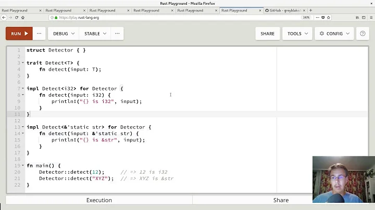Click line number 1 in the gutter
The height and width of the screenshot is (210, 375).
coord(19,50)
